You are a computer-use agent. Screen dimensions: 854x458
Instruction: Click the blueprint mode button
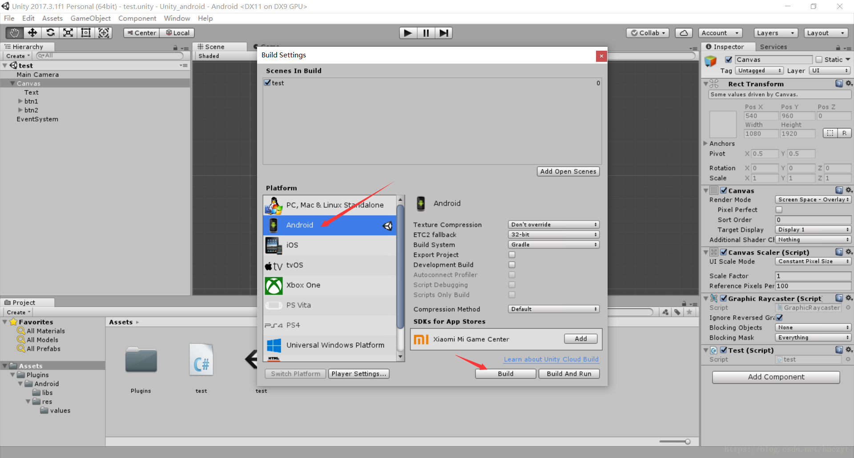pyautogui.click(x=830, y=133)
